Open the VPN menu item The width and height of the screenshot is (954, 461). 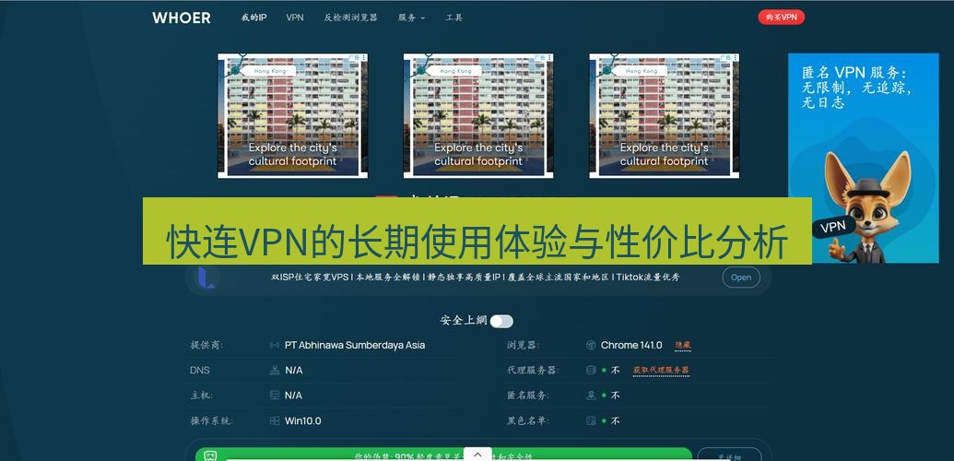[295, 18]
